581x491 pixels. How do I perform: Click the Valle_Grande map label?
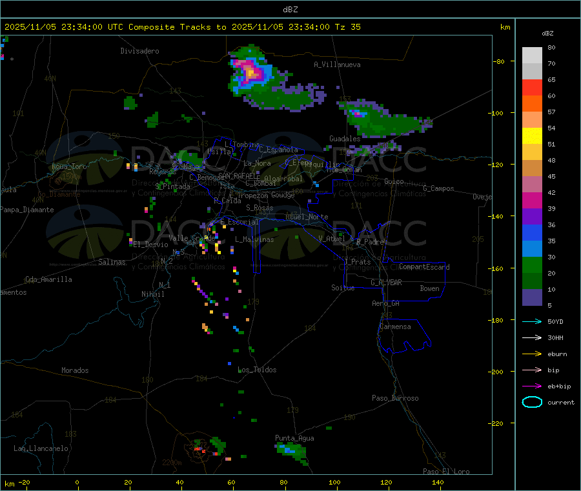pyautogui.click(x=192, y=238)
